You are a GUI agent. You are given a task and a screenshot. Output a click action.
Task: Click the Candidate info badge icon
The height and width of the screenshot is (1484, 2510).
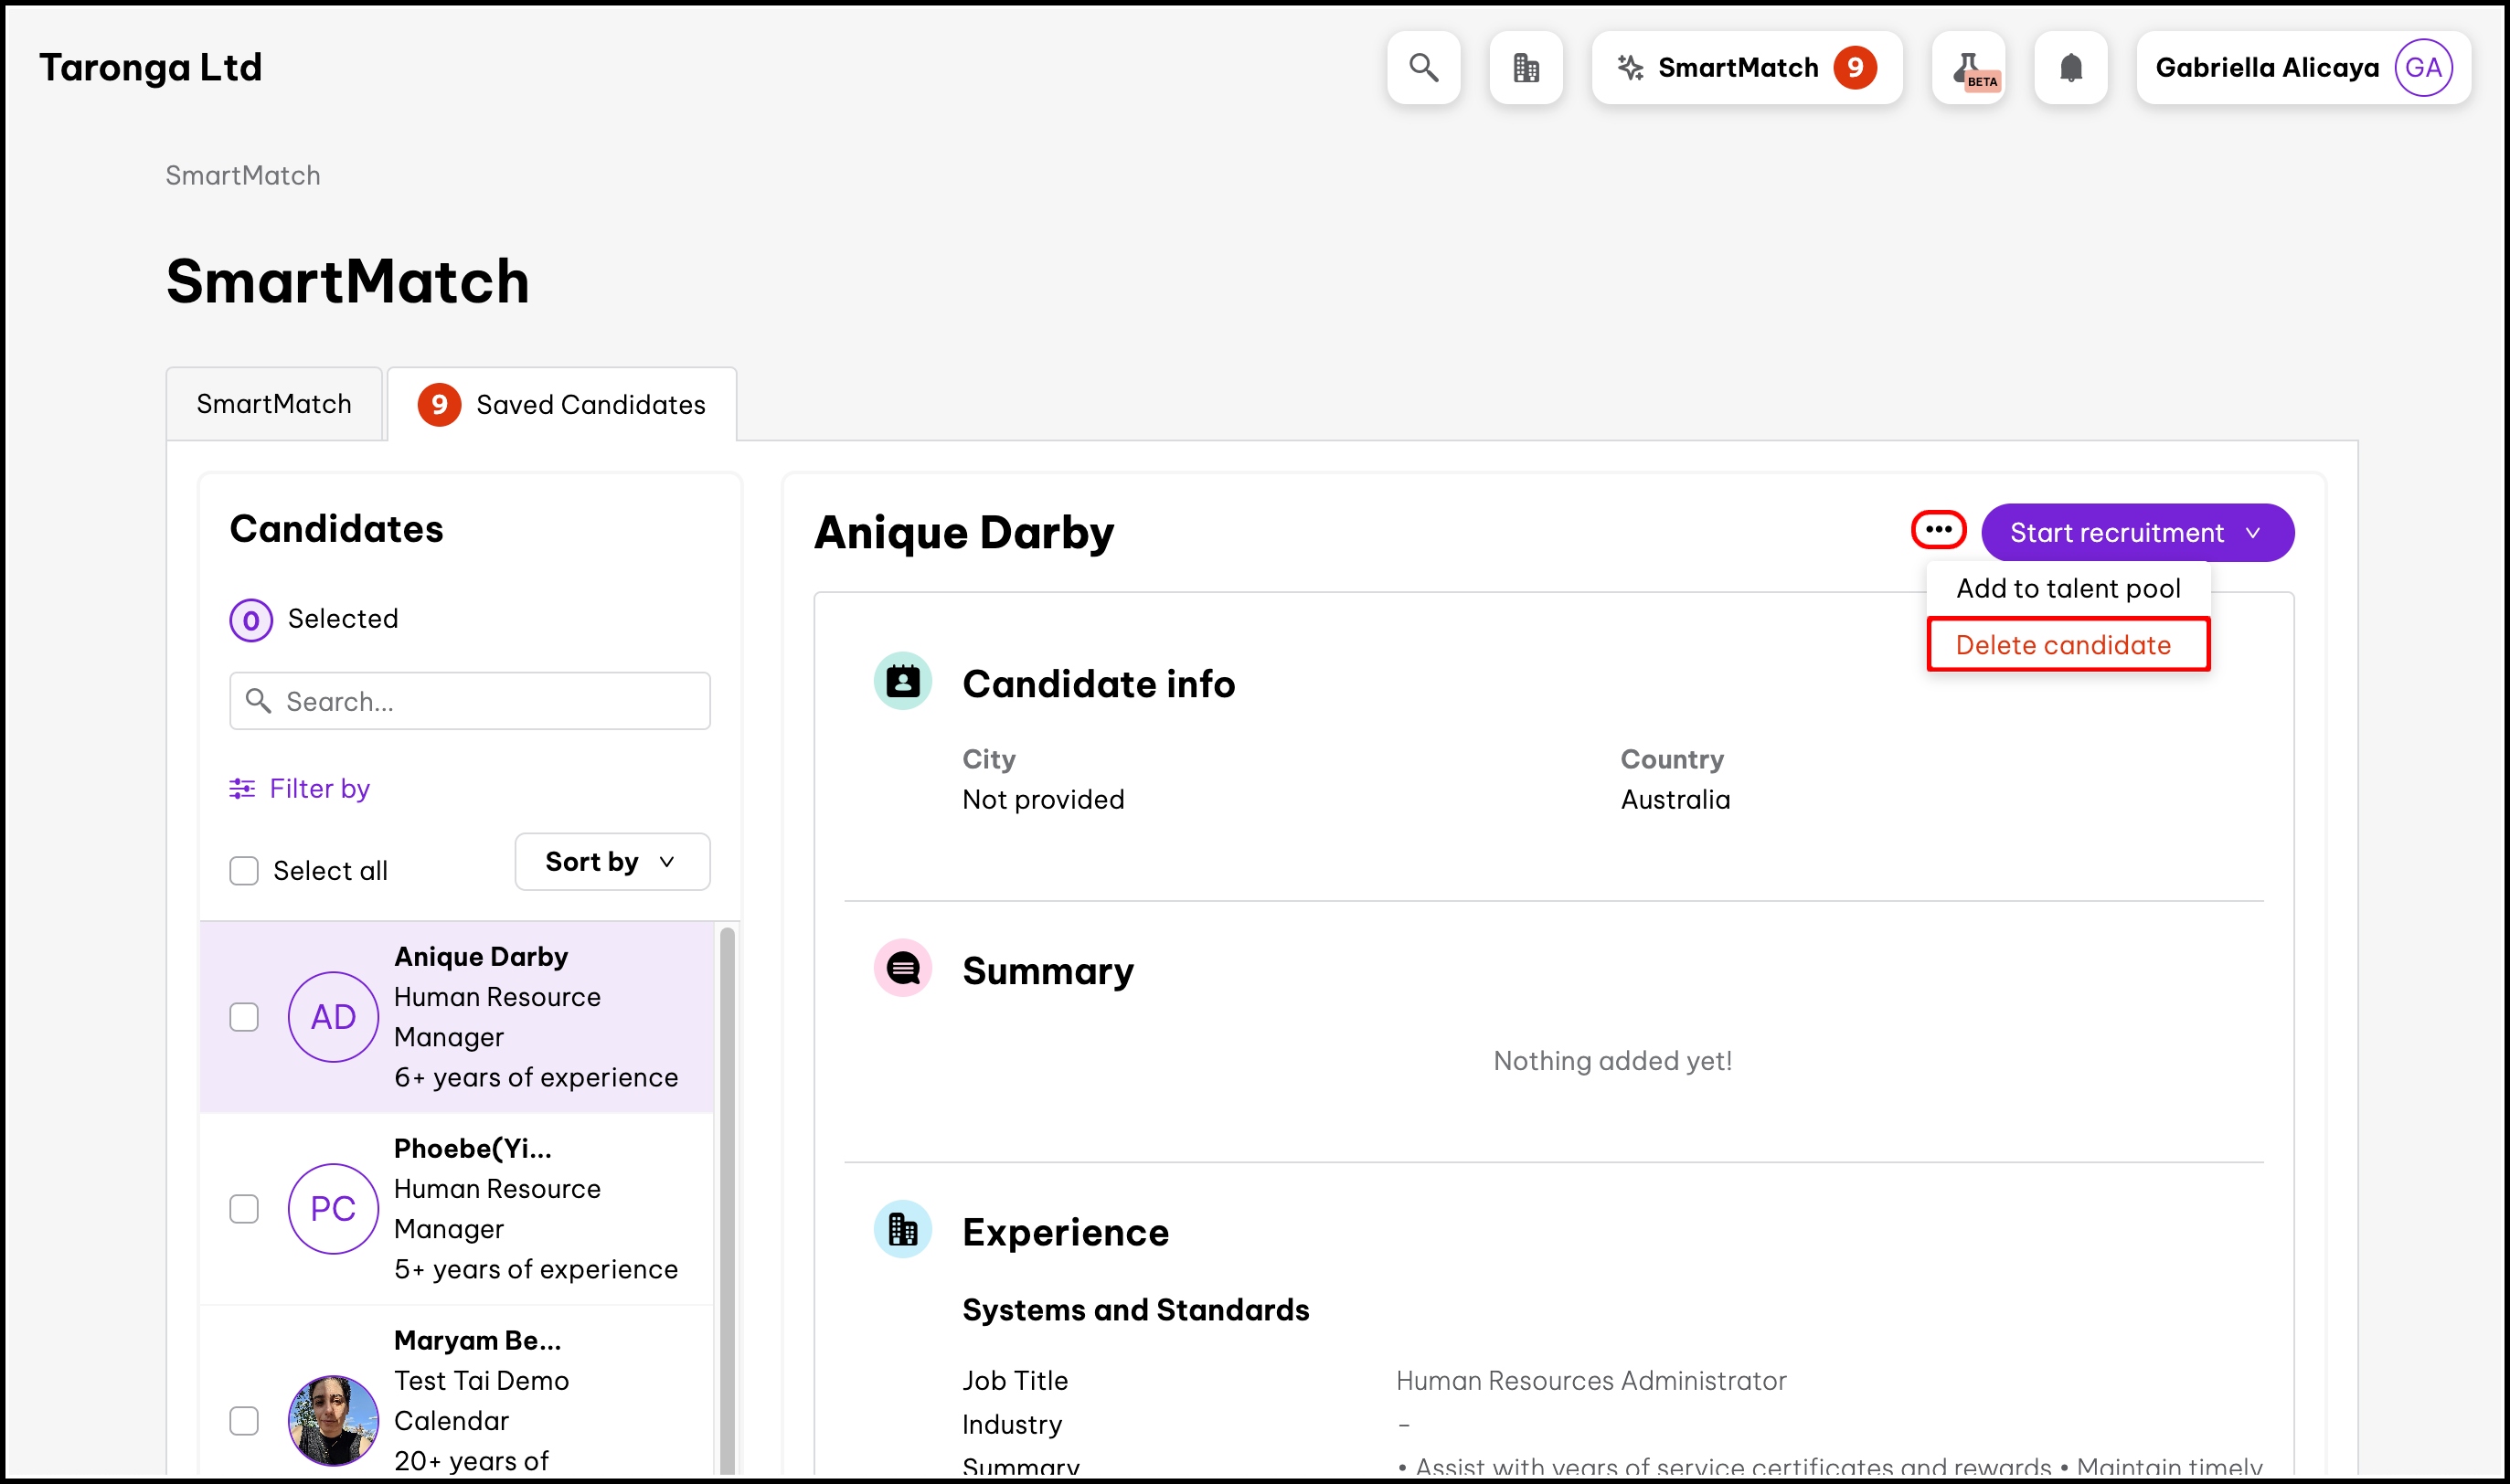coord(903,682)
